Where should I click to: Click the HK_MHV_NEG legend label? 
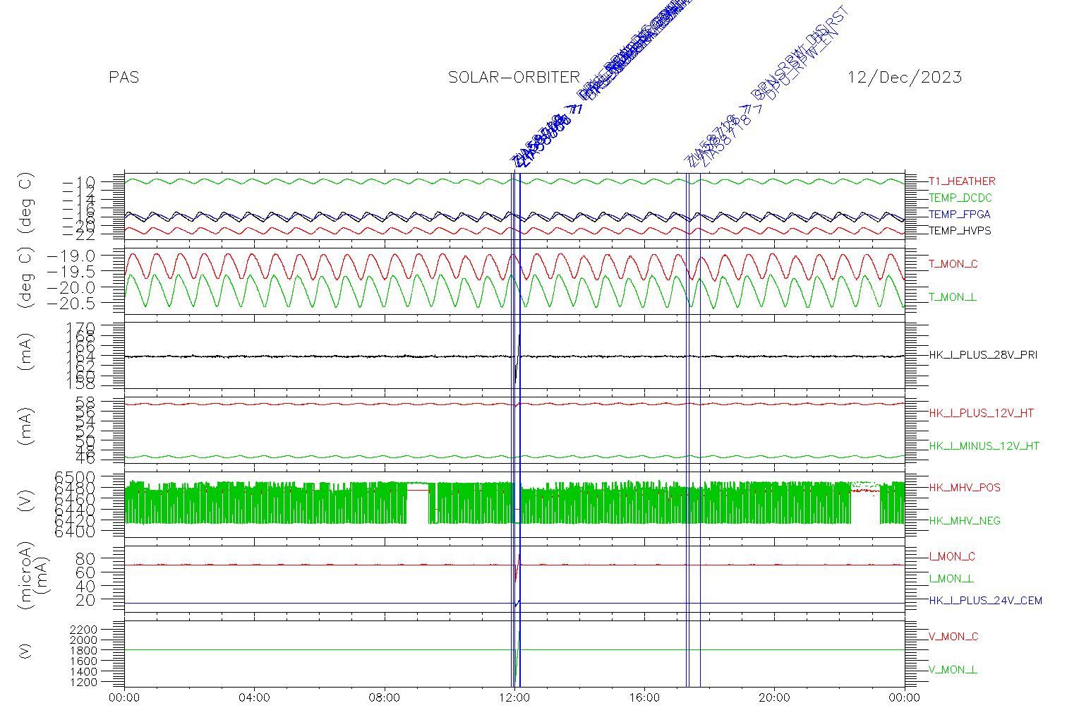[965, 521]
